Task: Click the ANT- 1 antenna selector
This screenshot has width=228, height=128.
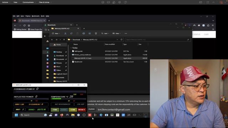Action: [x=19, y=110]
